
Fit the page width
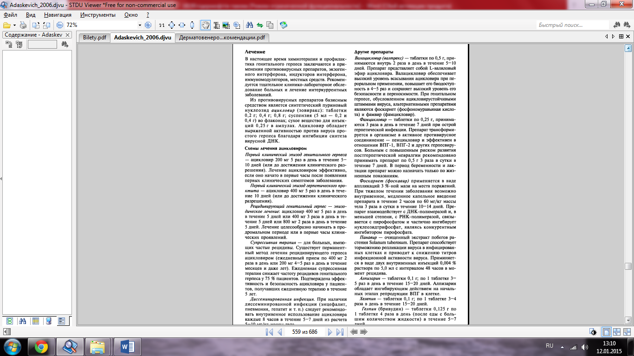pyautogui.click(x=182, y=25)
